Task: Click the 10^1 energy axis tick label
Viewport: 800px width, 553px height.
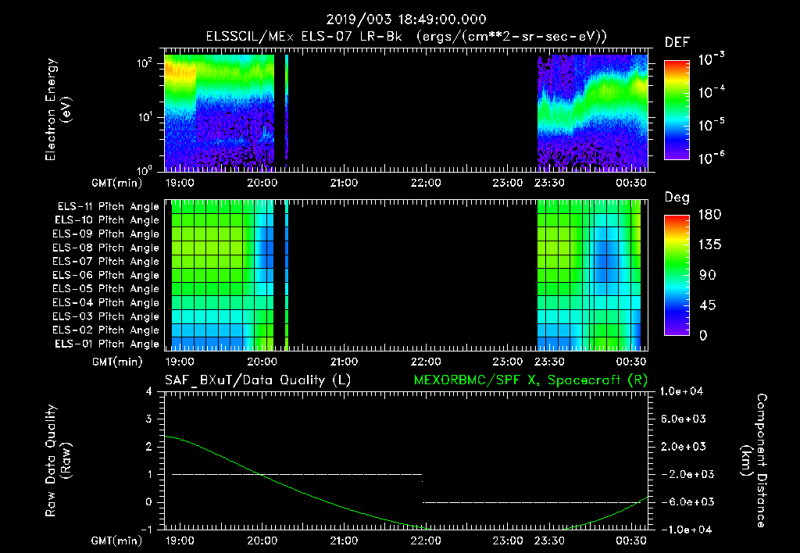Action: pyautogui.click(x=145, y=117)
